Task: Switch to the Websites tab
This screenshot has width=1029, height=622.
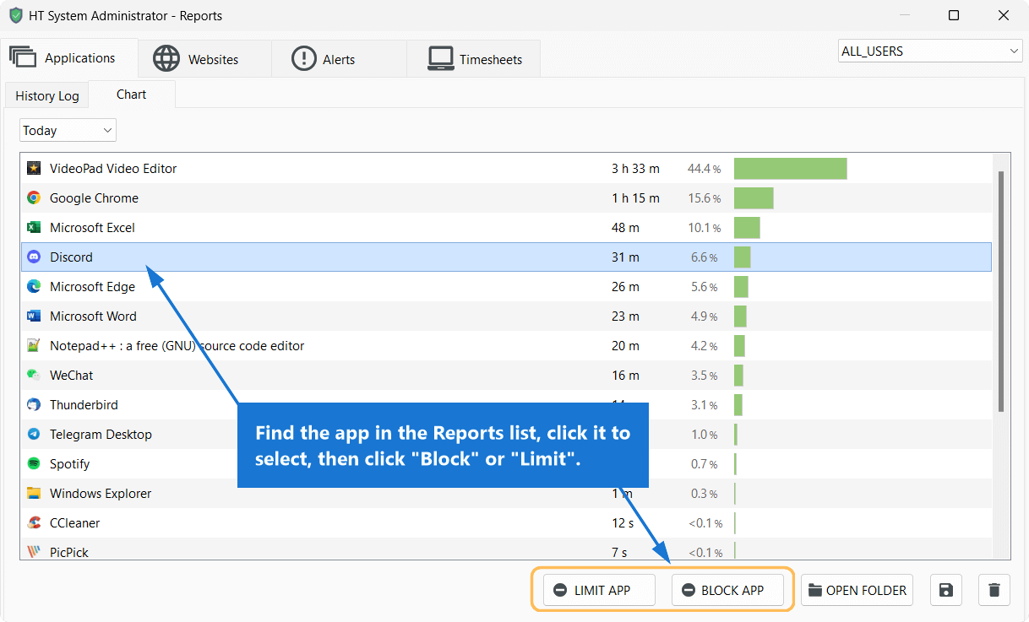Action: click(x=204, y=59)
